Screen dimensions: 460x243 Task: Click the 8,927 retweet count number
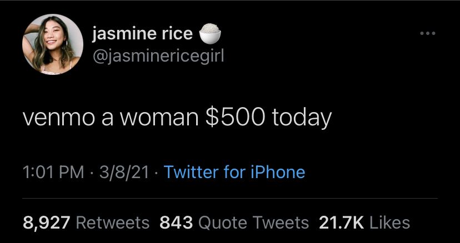click(47, 223)
